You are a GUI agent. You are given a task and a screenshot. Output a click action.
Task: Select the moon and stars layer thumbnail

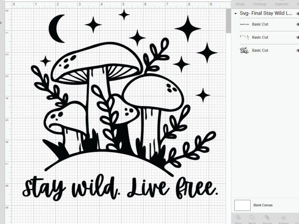point(244,37)
